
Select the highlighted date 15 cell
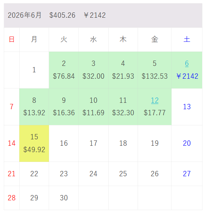(34, 143)
